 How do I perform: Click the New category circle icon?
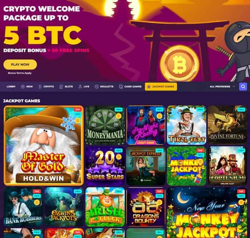pos(23,87)
